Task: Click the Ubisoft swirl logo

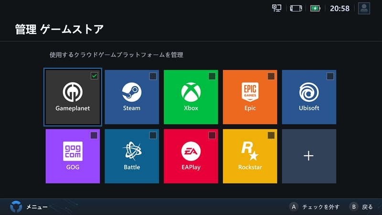Action: pos(309,92)
